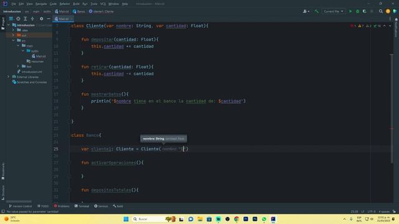
Task: Click the Search Everywhere magnifier icon
Action: tap(381, 11)
